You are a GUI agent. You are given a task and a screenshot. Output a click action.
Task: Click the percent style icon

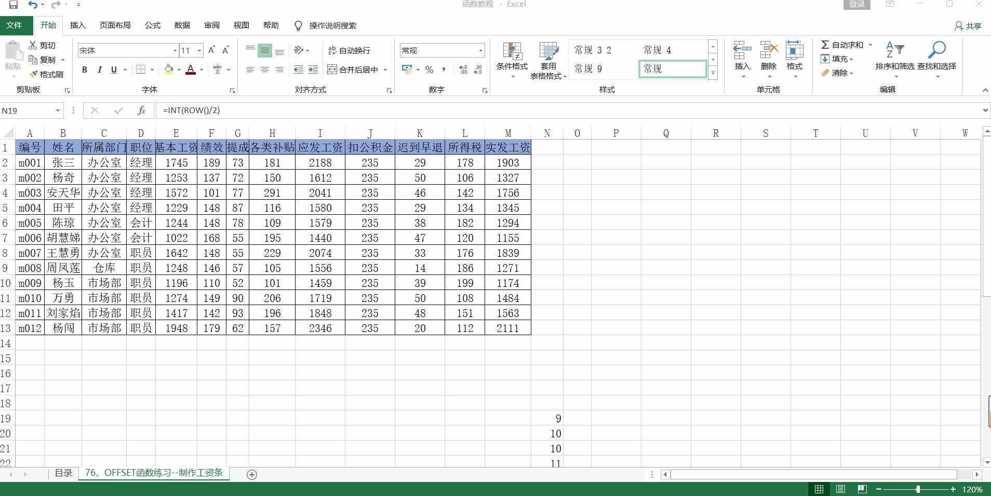429,70
